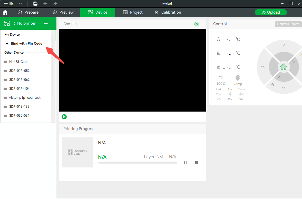Select device 3DP-030-084
Viewport: 302px width, 199px height.
(19, 115)
